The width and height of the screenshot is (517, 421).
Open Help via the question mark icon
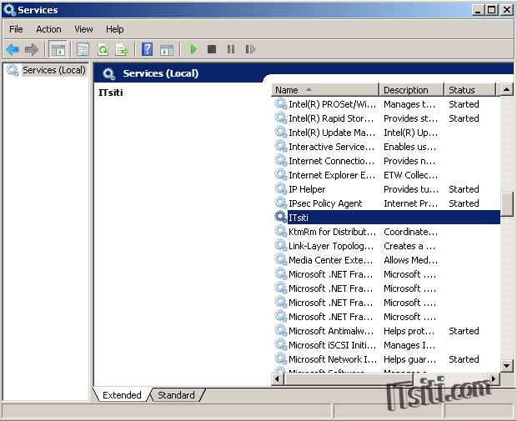pos(147,49)
